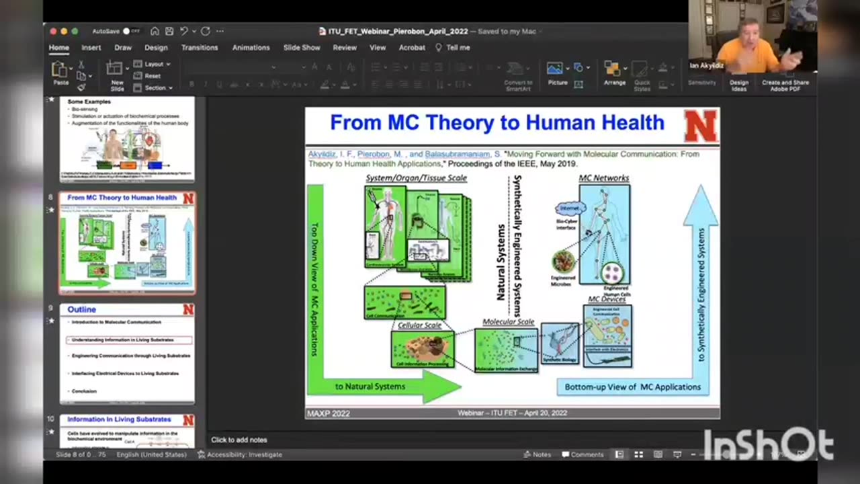Click to add notes field
This screenshot has height=484, width=860.
pyautogui.click(x=239, y=440)
